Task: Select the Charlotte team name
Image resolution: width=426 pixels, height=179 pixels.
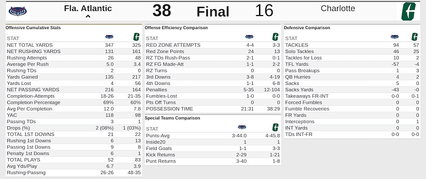Action: point(338,8)
